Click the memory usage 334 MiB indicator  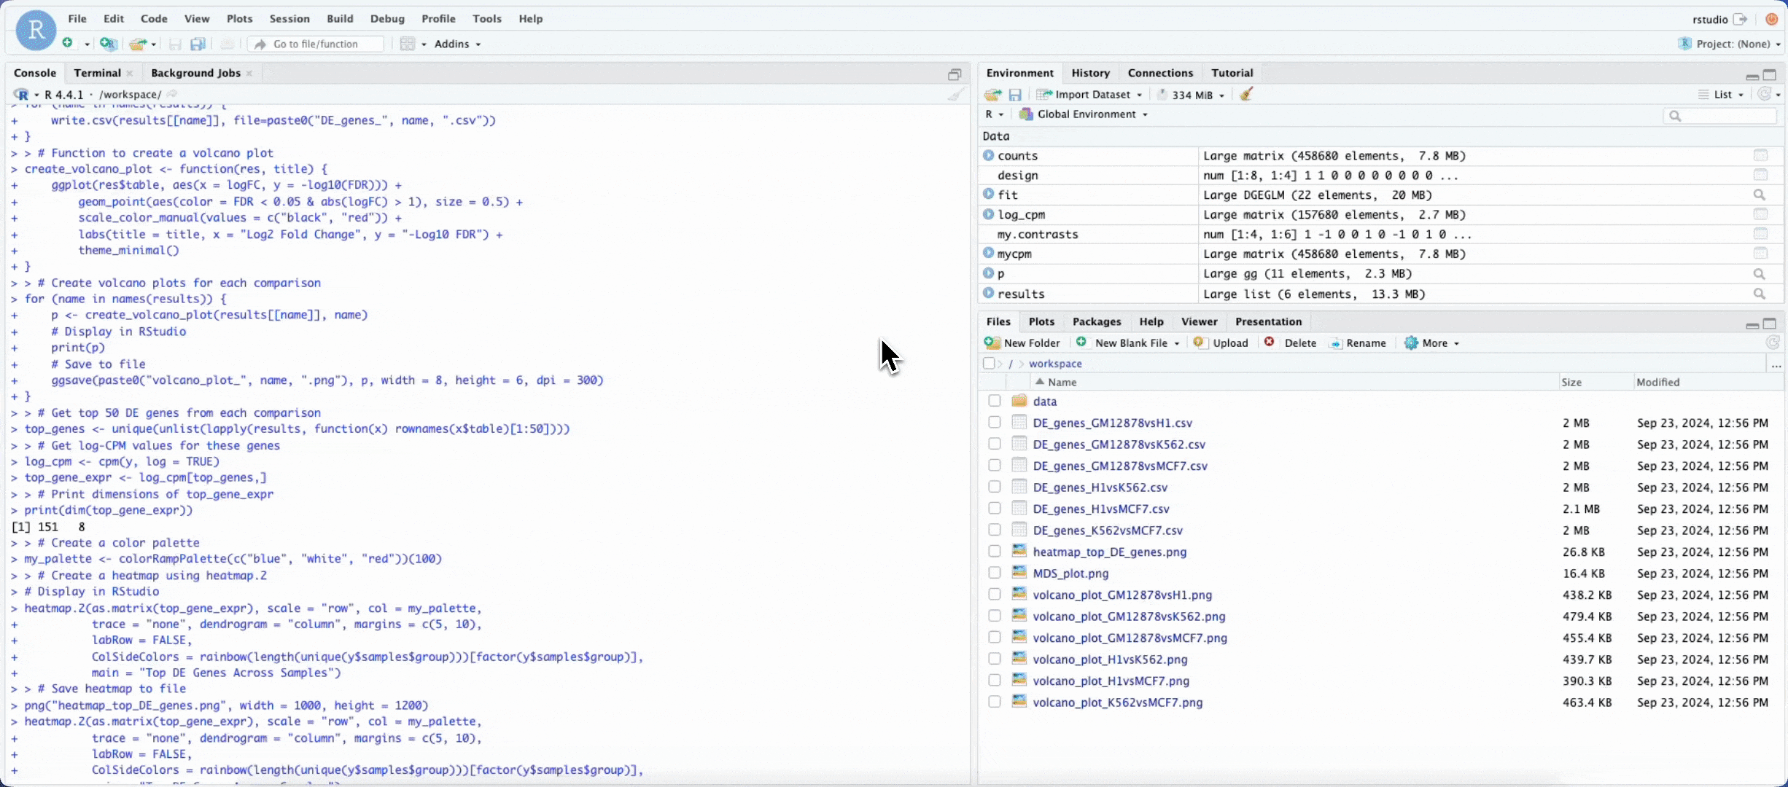pyautogui.click(x=1189, y=93)
